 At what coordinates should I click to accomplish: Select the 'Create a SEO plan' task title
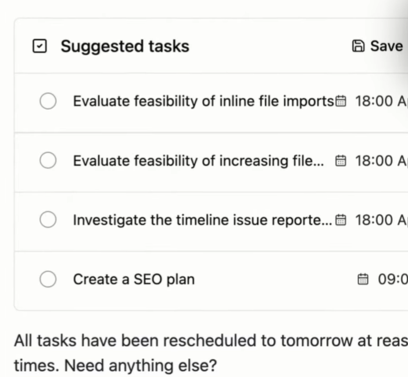(134, 279)
